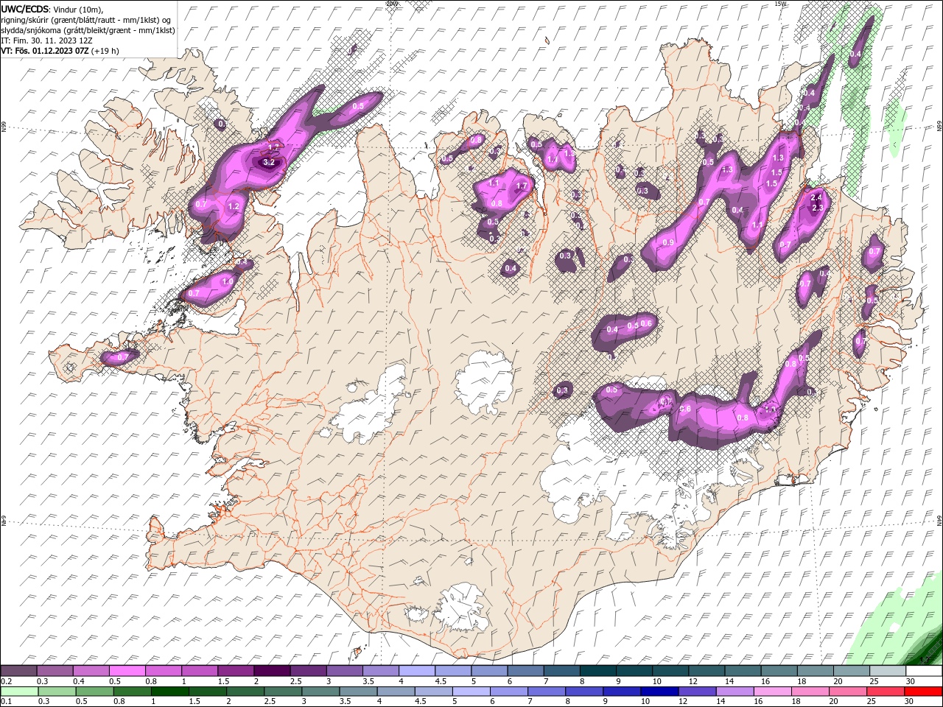The height and width of the screenshot is (707, 943).
Task: Click the '20W' longitude label at top edge
Action: pyautogui.click(x=392, y=4)
